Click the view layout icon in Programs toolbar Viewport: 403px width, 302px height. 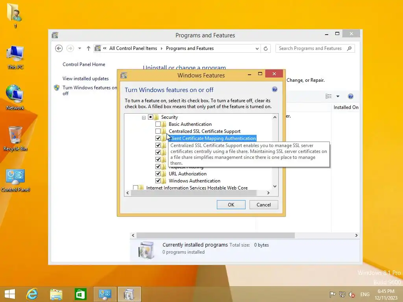[329, 96]
